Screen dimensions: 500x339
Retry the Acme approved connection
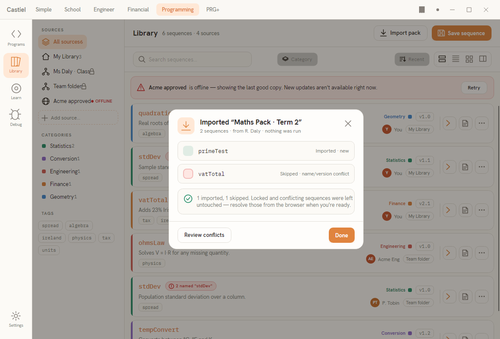coord(474,88)
